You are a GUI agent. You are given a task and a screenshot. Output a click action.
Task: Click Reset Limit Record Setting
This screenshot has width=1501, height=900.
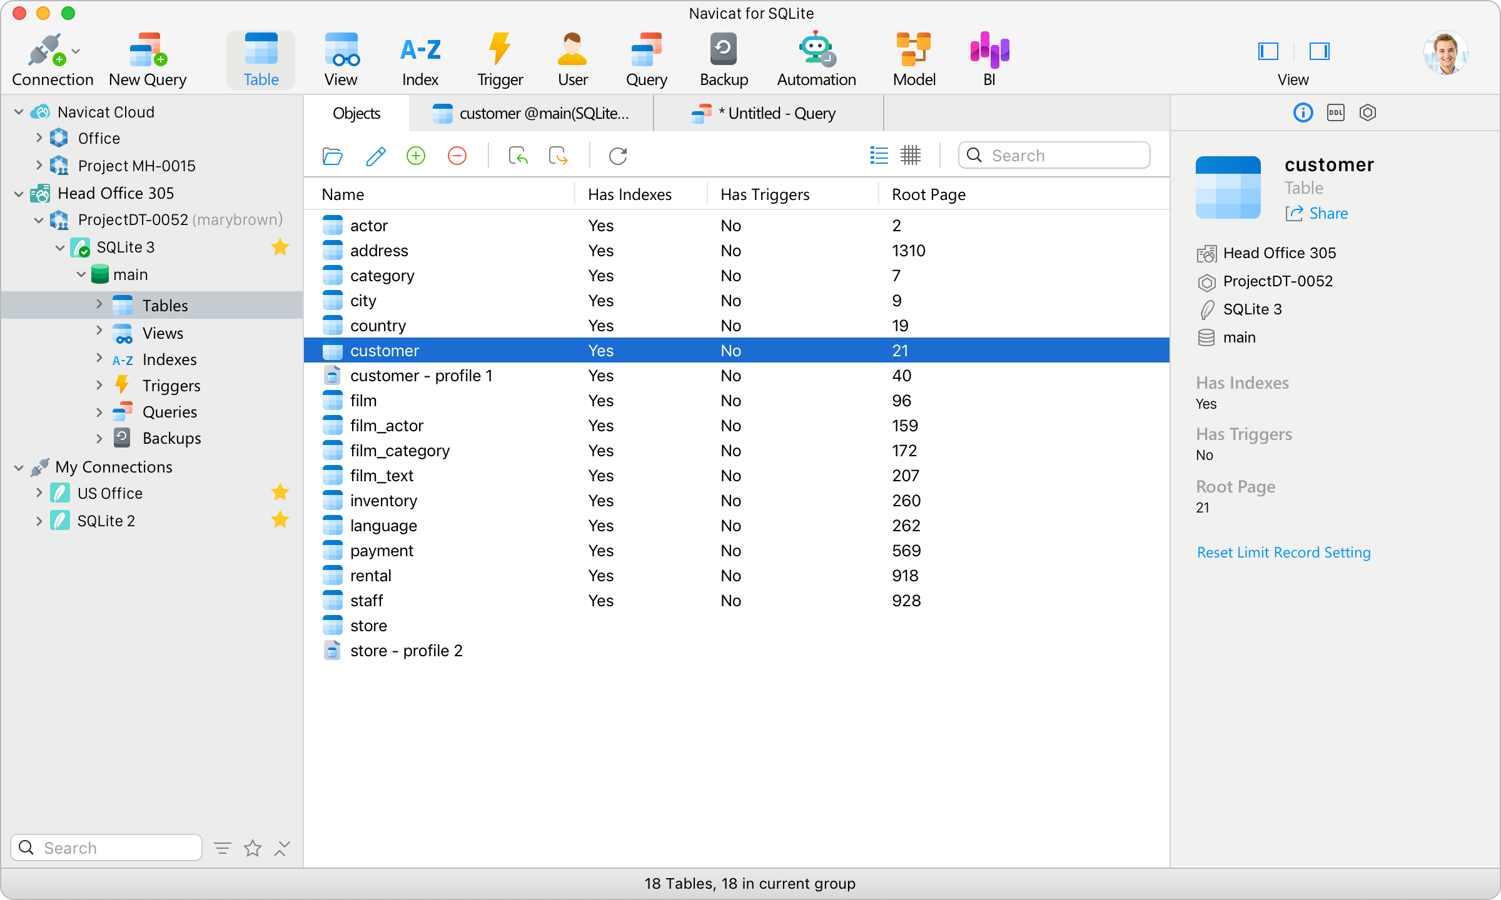[1283, 552]
